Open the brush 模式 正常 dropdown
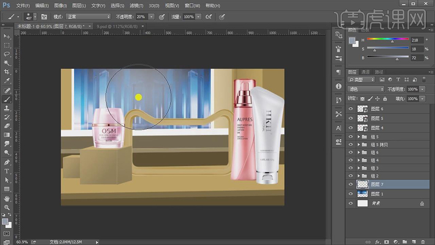This screenshot has height=245, width=435. coord(88,17)
